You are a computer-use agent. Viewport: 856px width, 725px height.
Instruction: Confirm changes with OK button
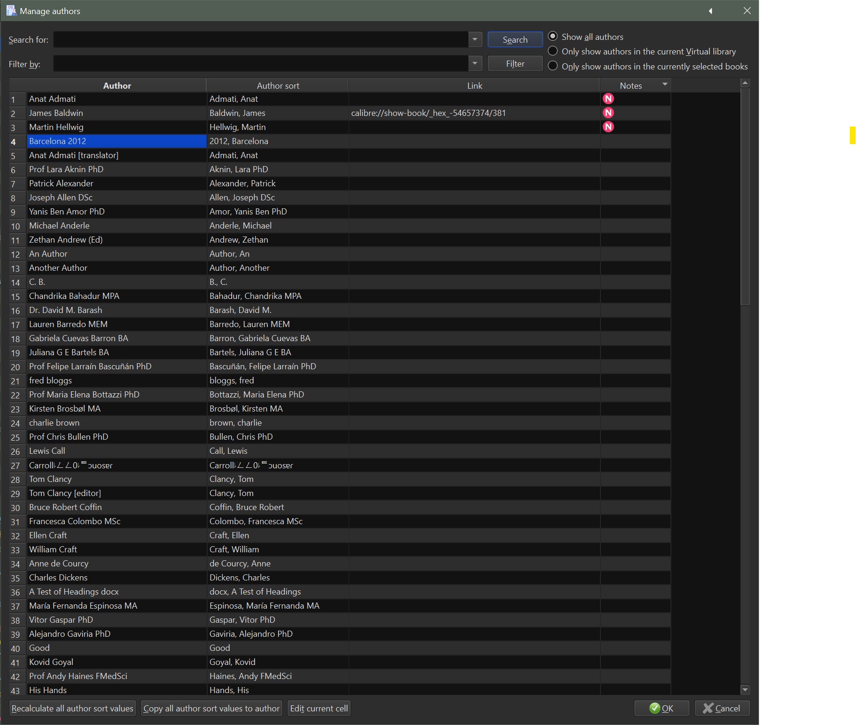[661, 708]
